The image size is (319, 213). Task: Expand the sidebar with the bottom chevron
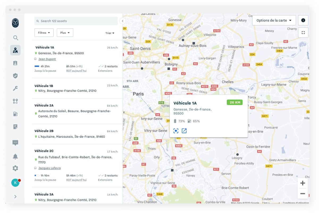coord(15,197)
